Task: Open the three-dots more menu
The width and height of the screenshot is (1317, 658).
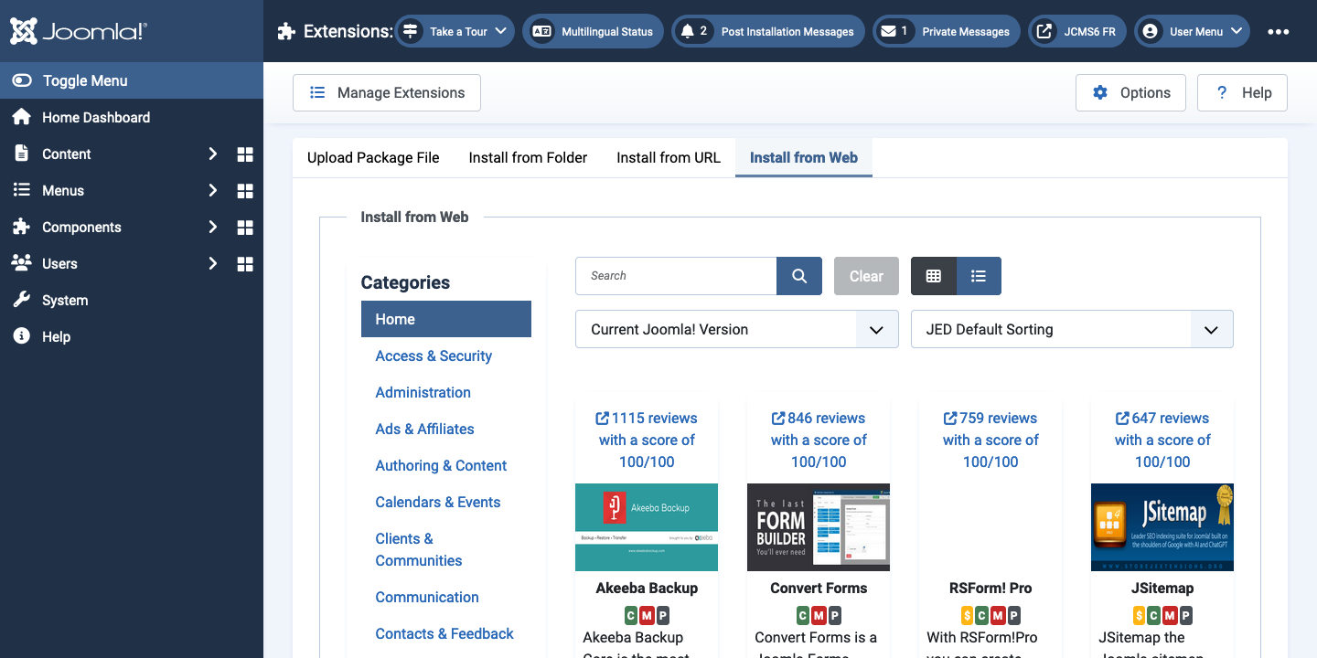Action: 1279,31
